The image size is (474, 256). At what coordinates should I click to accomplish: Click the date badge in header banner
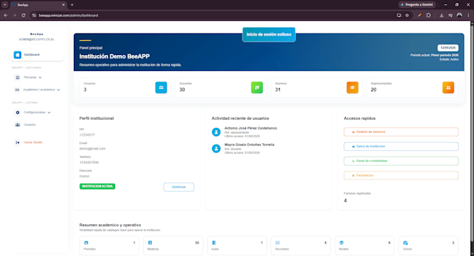[448, 48]
